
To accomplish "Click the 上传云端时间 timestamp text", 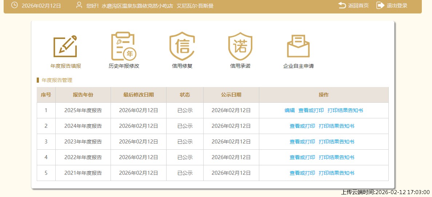I will click(385, 192).
